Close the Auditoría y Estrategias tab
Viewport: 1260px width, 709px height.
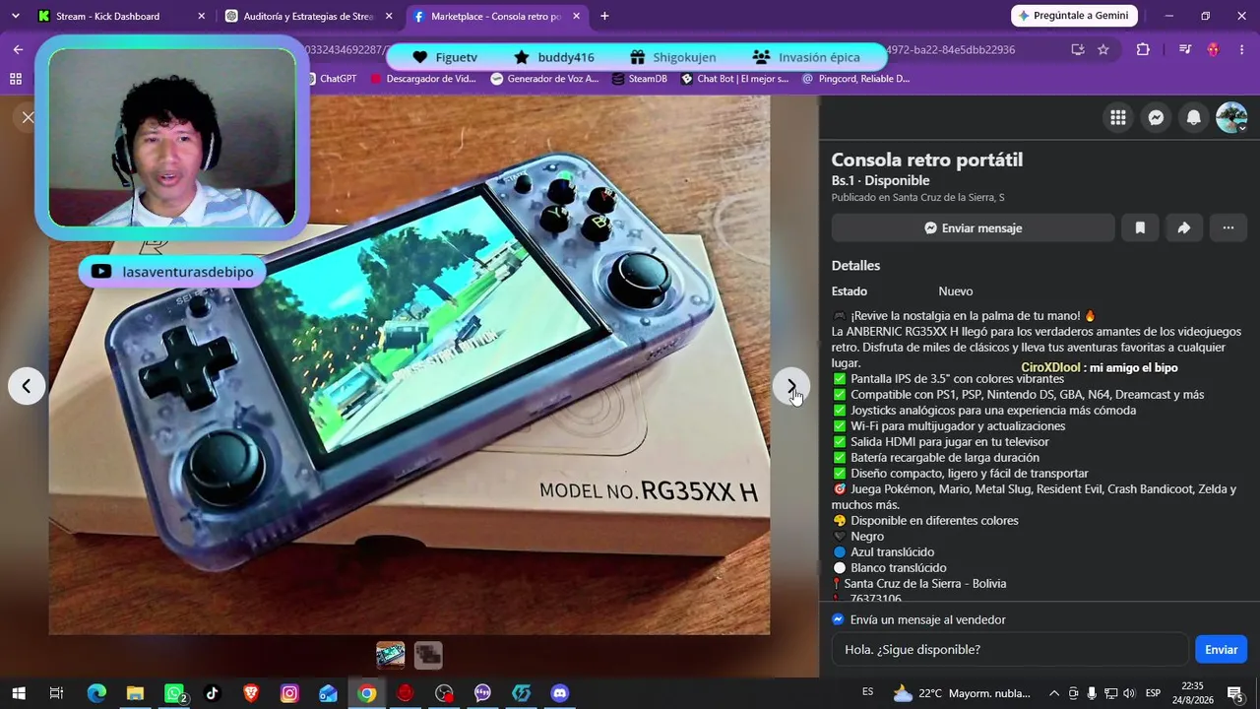point(390,16)
